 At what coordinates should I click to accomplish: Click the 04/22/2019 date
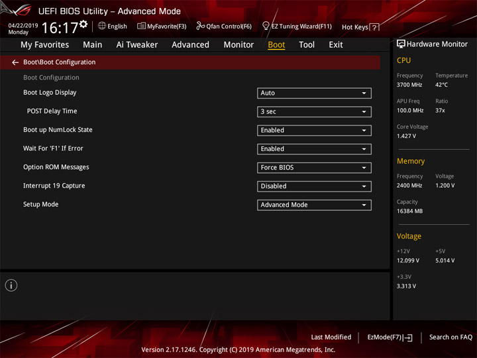coord(23,26)
